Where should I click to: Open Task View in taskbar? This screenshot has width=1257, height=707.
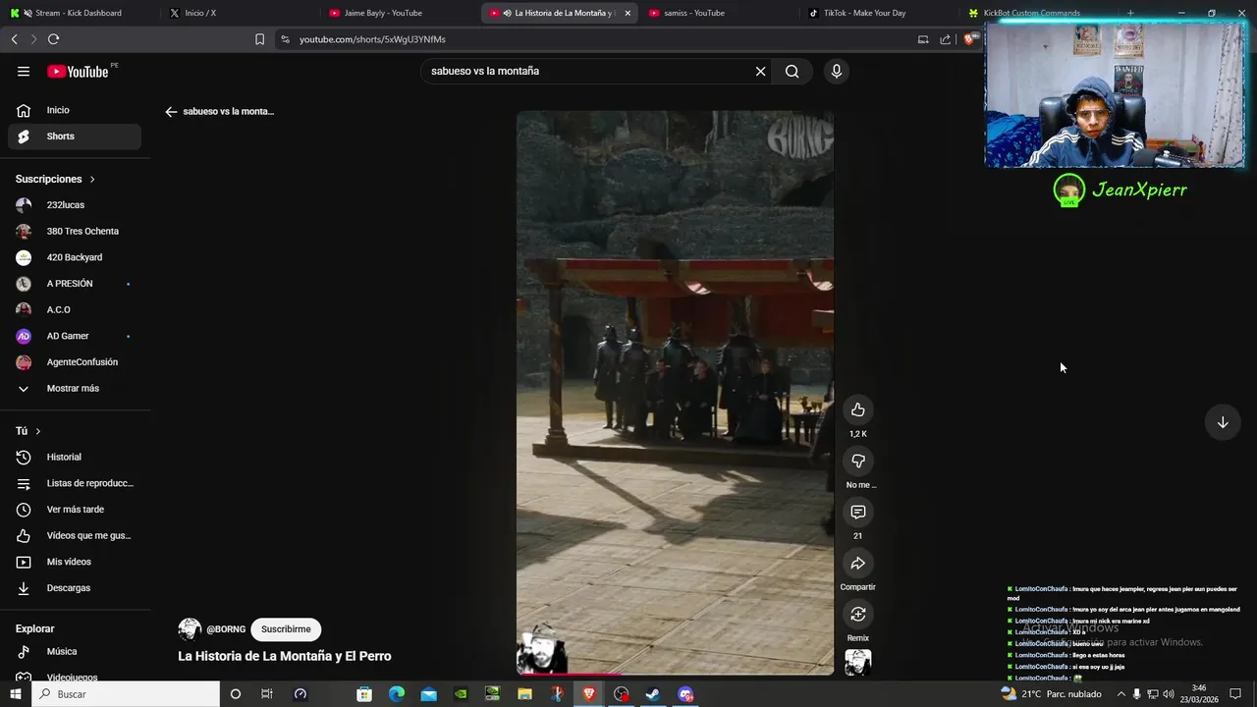(x=266, y=694)
